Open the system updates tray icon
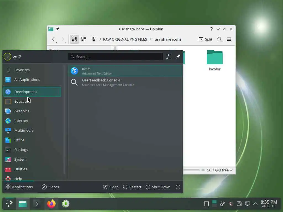The image size is (283, 212). coord(222,204)
